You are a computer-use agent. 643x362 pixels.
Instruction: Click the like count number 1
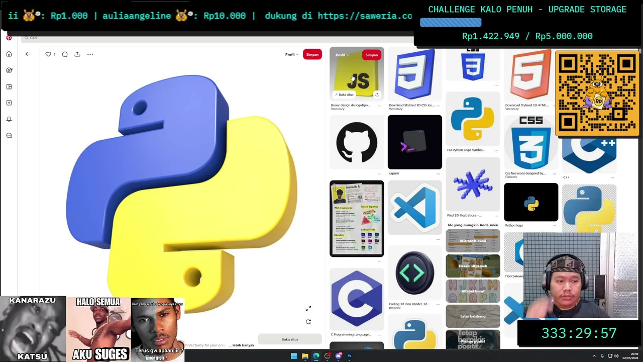point(54,54)
